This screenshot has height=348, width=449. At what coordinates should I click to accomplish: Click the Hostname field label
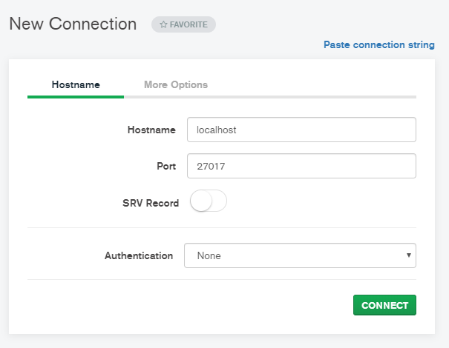tap(151, 130)
